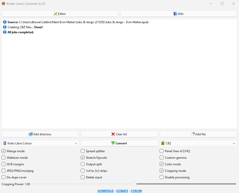Open the FORUM link
Image resolution: width=239 pixels, height=193 pixels.
[x=136, y=191]
